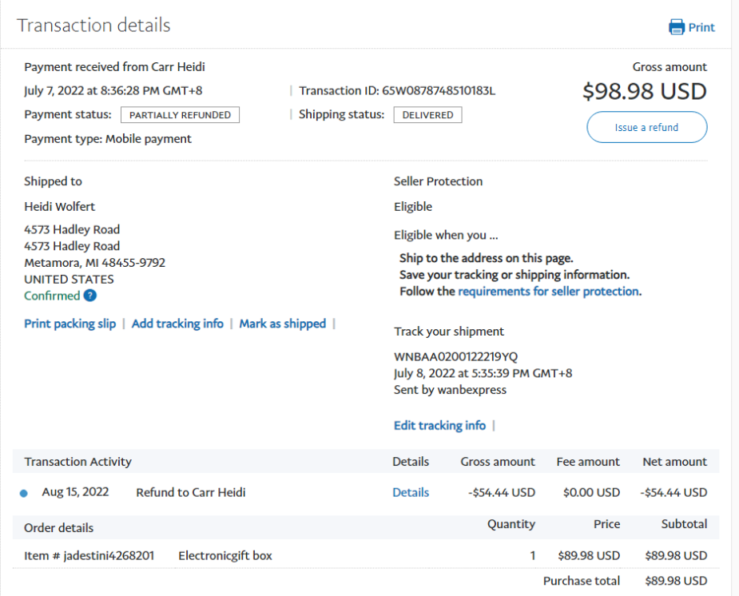The width and height of the screenshot is (739, 596).
Task: Click the Electronicgift box item name
Action: click(225, 555)
